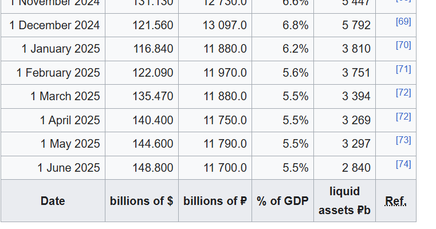Open reference [74] for June 2025

point(403,164)
